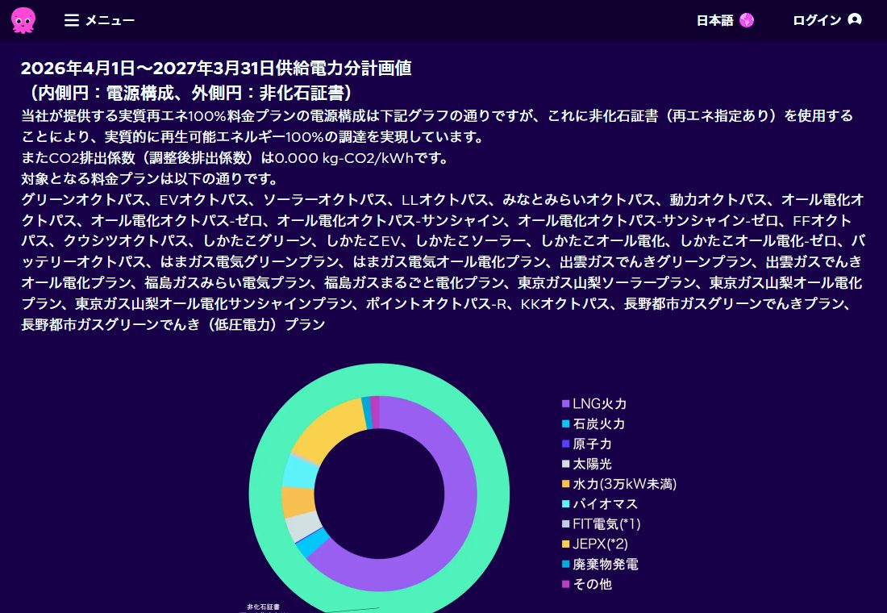Viewport: 887px width, 613px height.
Task: Open the hamburger menu icon
Action: point(71,20)
